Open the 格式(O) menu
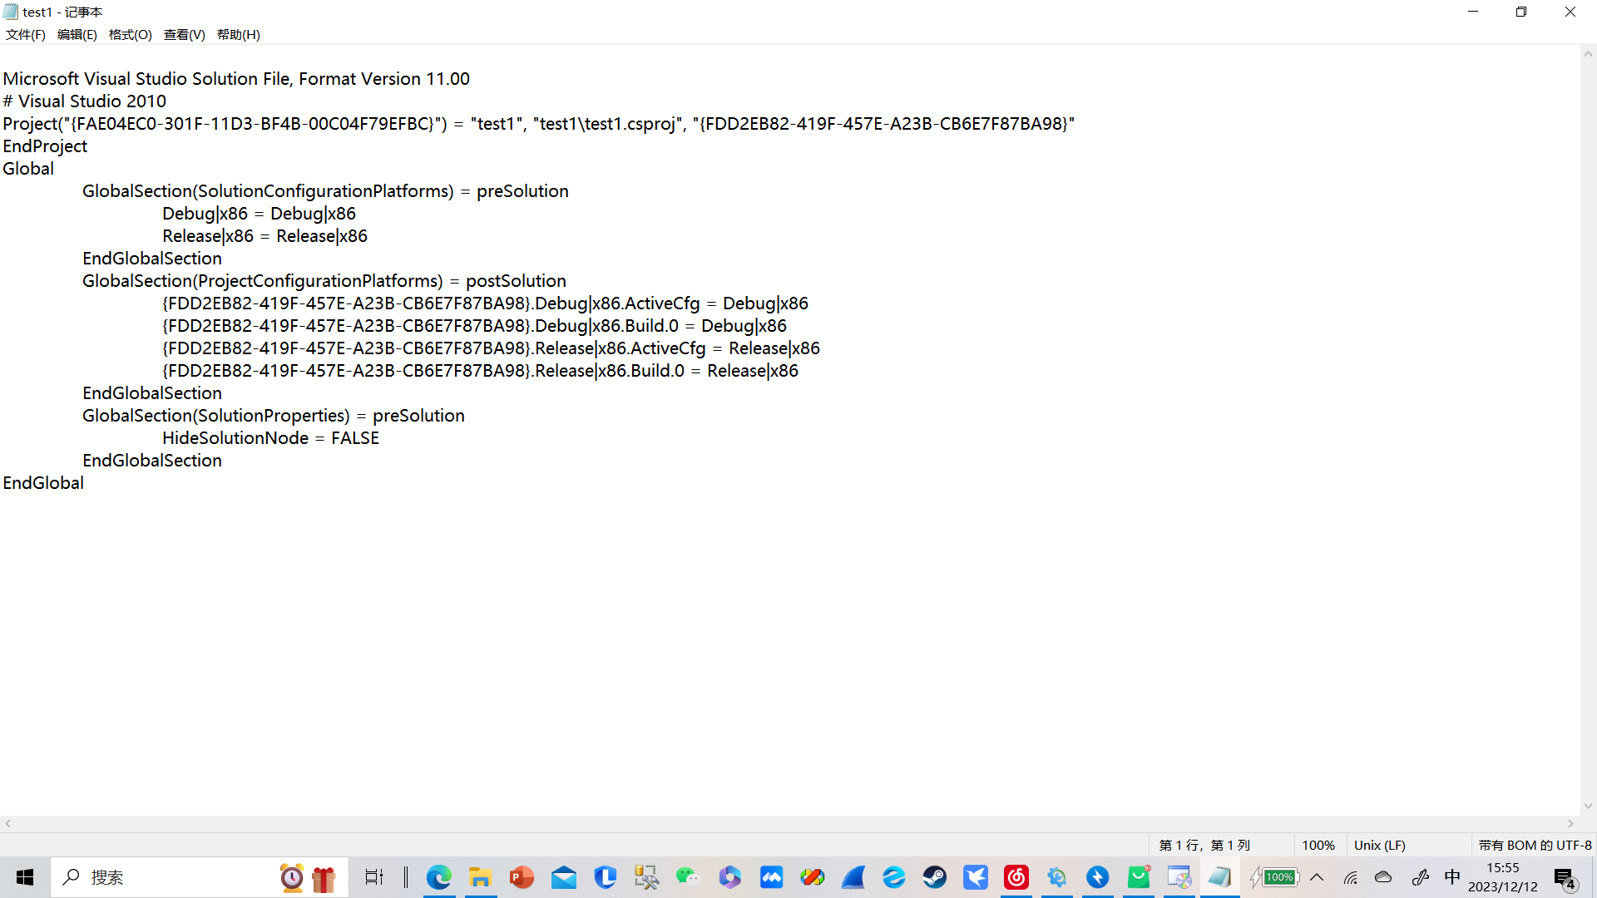Viewport: 1597px width, 898px height. [130, 34]
